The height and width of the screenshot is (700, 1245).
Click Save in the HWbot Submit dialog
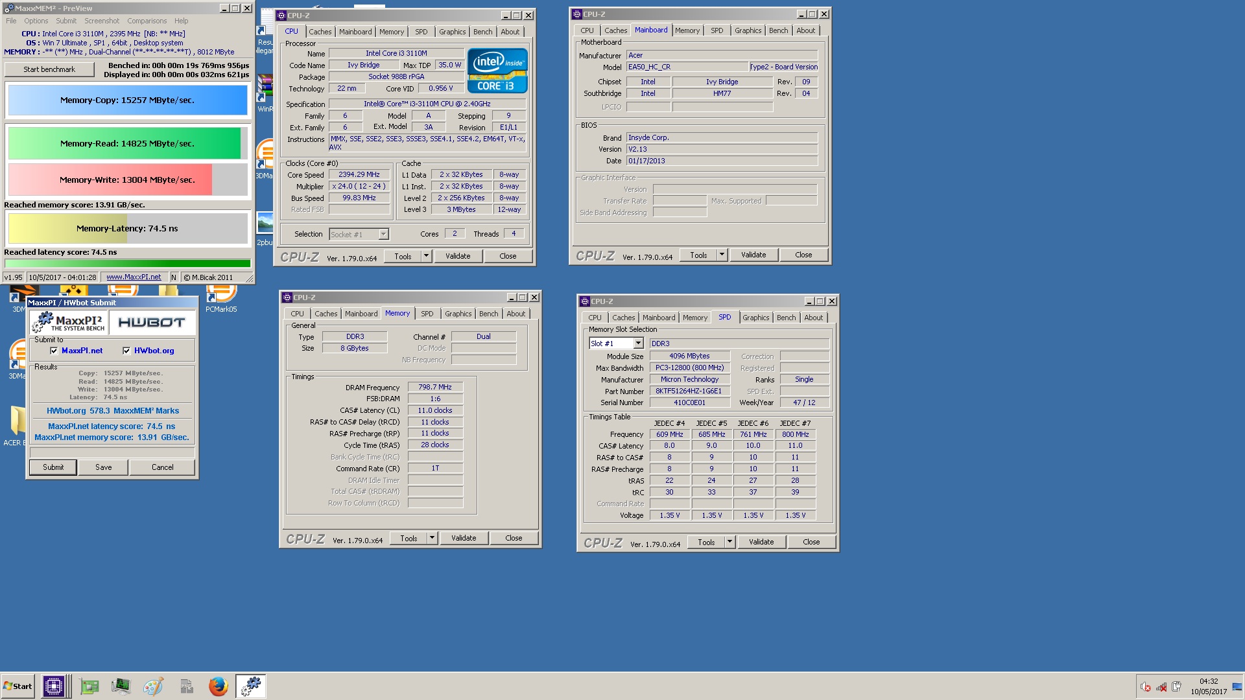coord(104,467)
